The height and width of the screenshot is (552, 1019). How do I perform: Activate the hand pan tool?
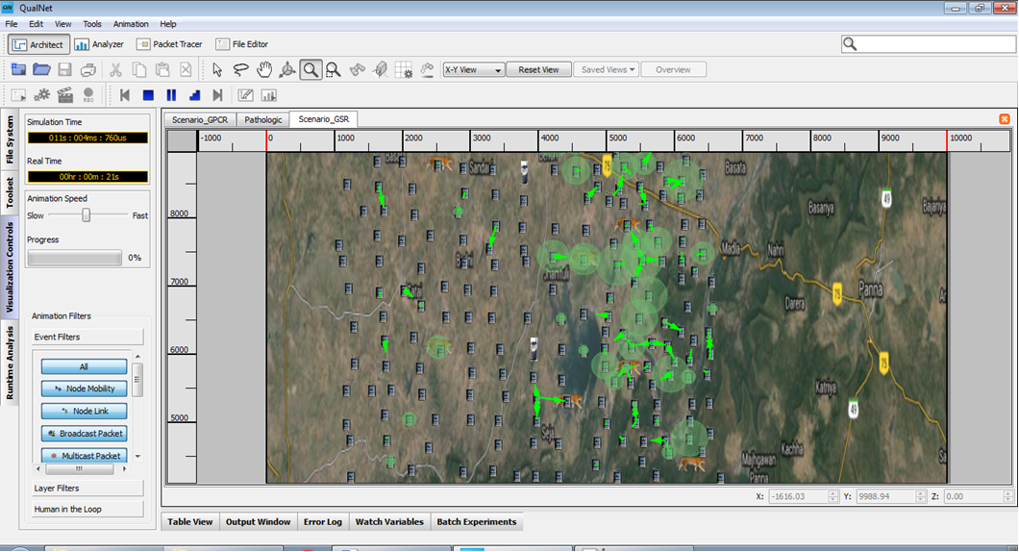264,69
